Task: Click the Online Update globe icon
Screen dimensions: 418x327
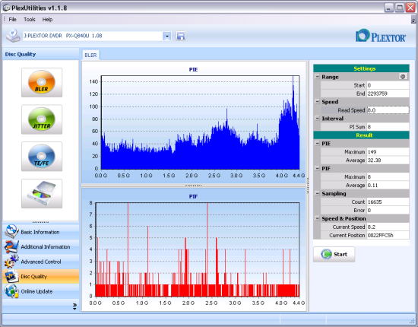Action: tap(11, 291)
